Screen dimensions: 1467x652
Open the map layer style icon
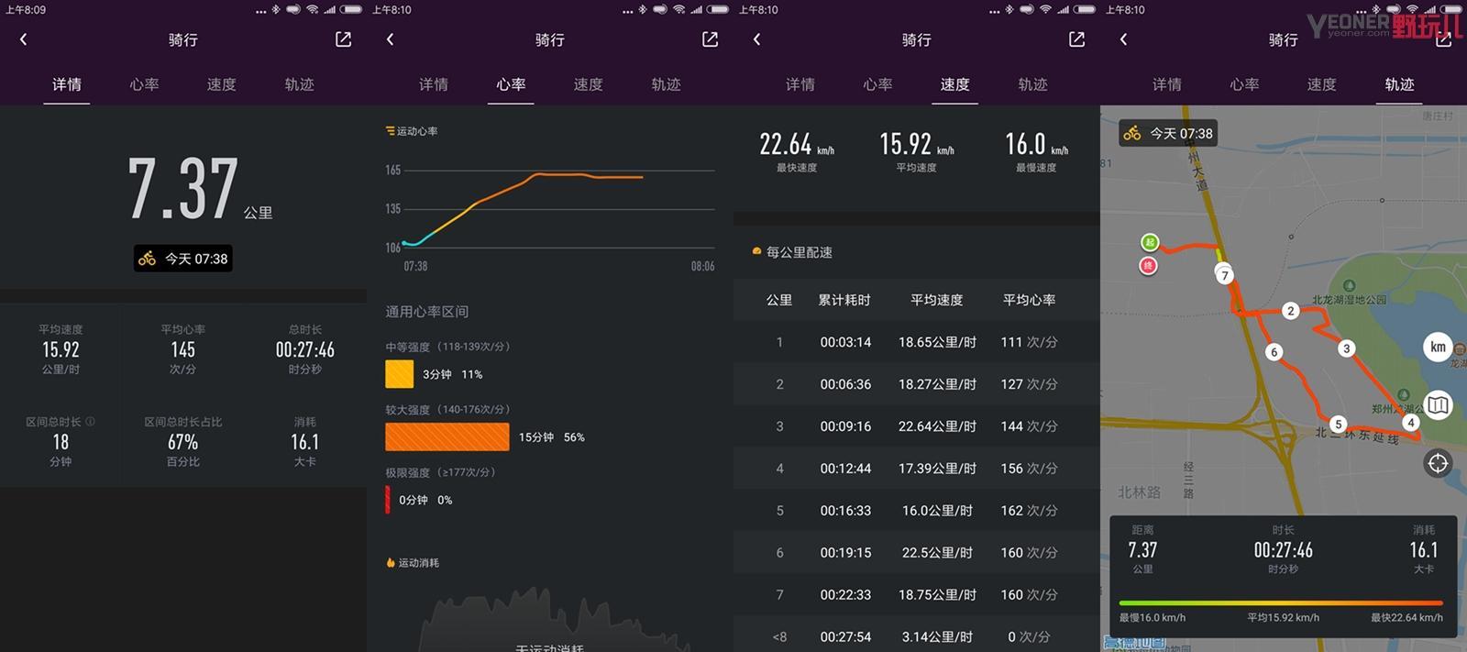coord(1438,404)
